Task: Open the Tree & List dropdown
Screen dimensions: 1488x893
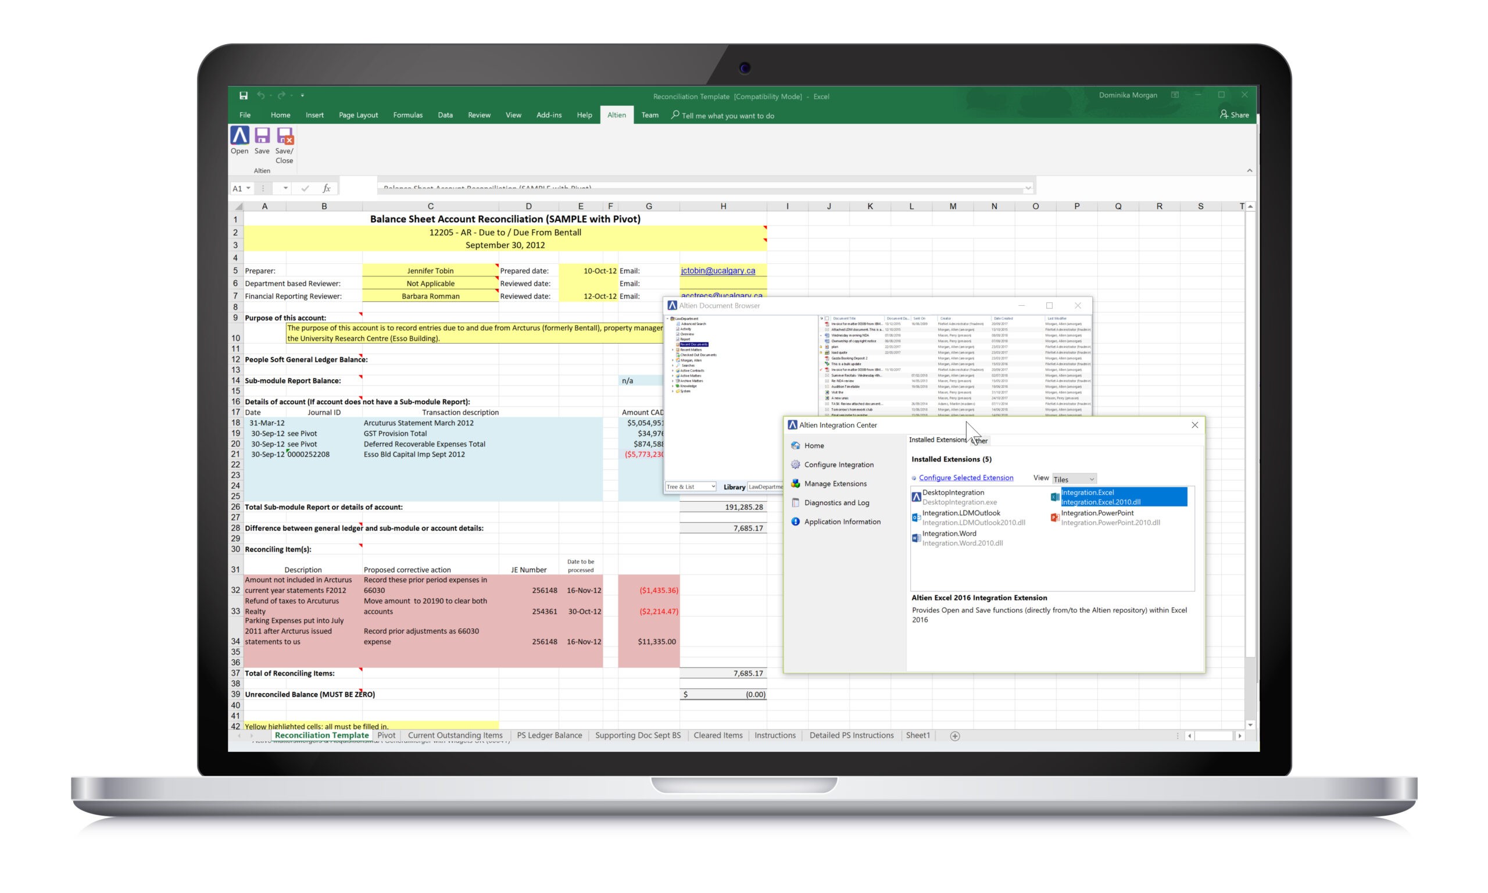Action: coord(691,487)
